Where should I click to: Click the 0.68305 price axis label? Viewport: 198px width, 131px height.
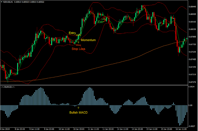coord(192,14)
